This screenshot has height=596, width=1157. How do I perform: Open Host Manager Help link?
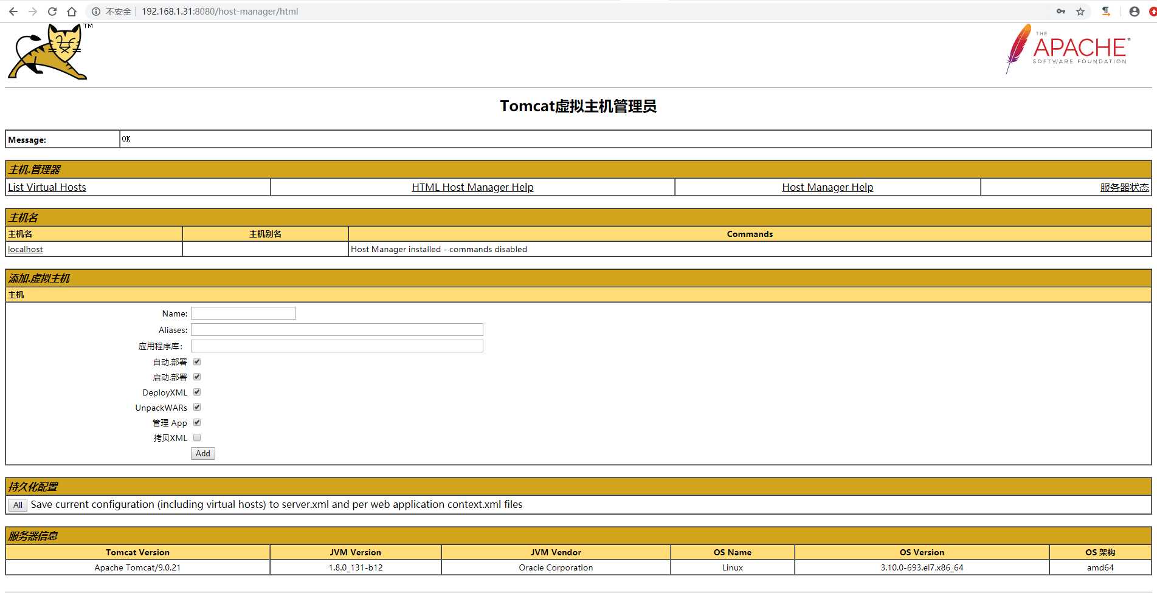click(827, 187)
